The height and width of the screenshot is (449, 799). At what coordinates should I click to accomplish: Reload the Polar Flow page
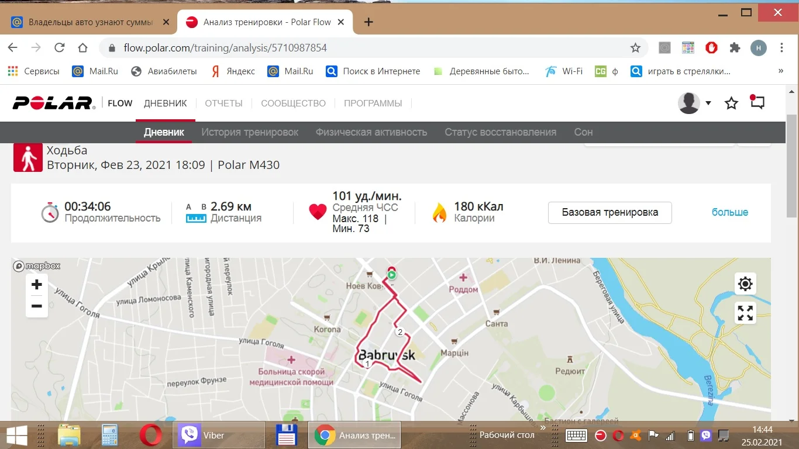59,48
